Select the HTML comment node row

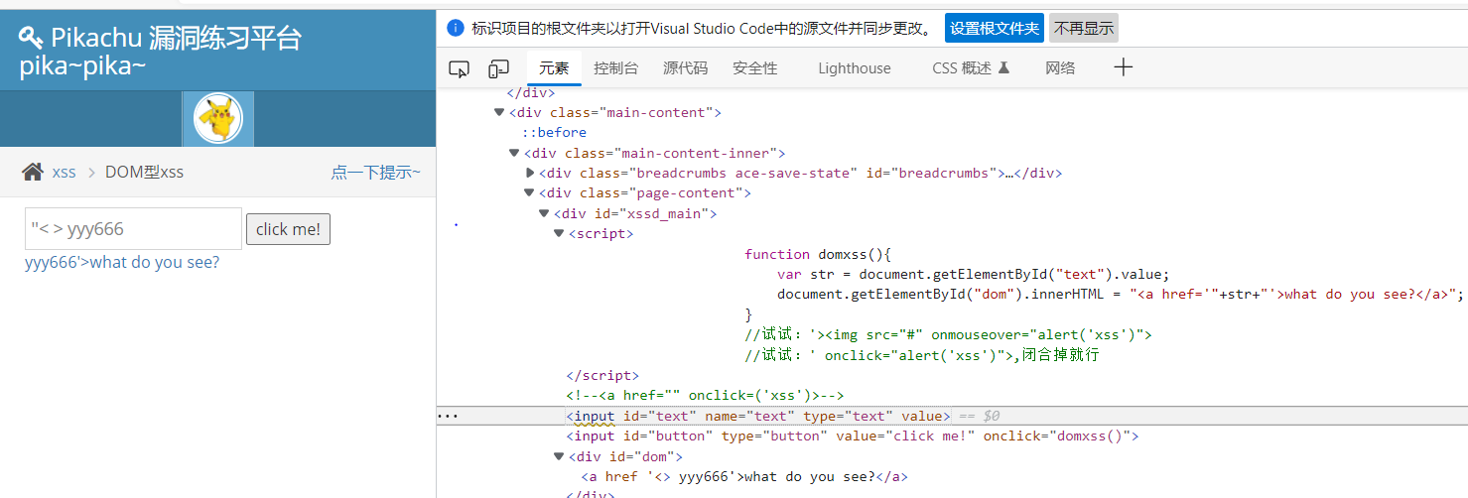click(705, 396)
